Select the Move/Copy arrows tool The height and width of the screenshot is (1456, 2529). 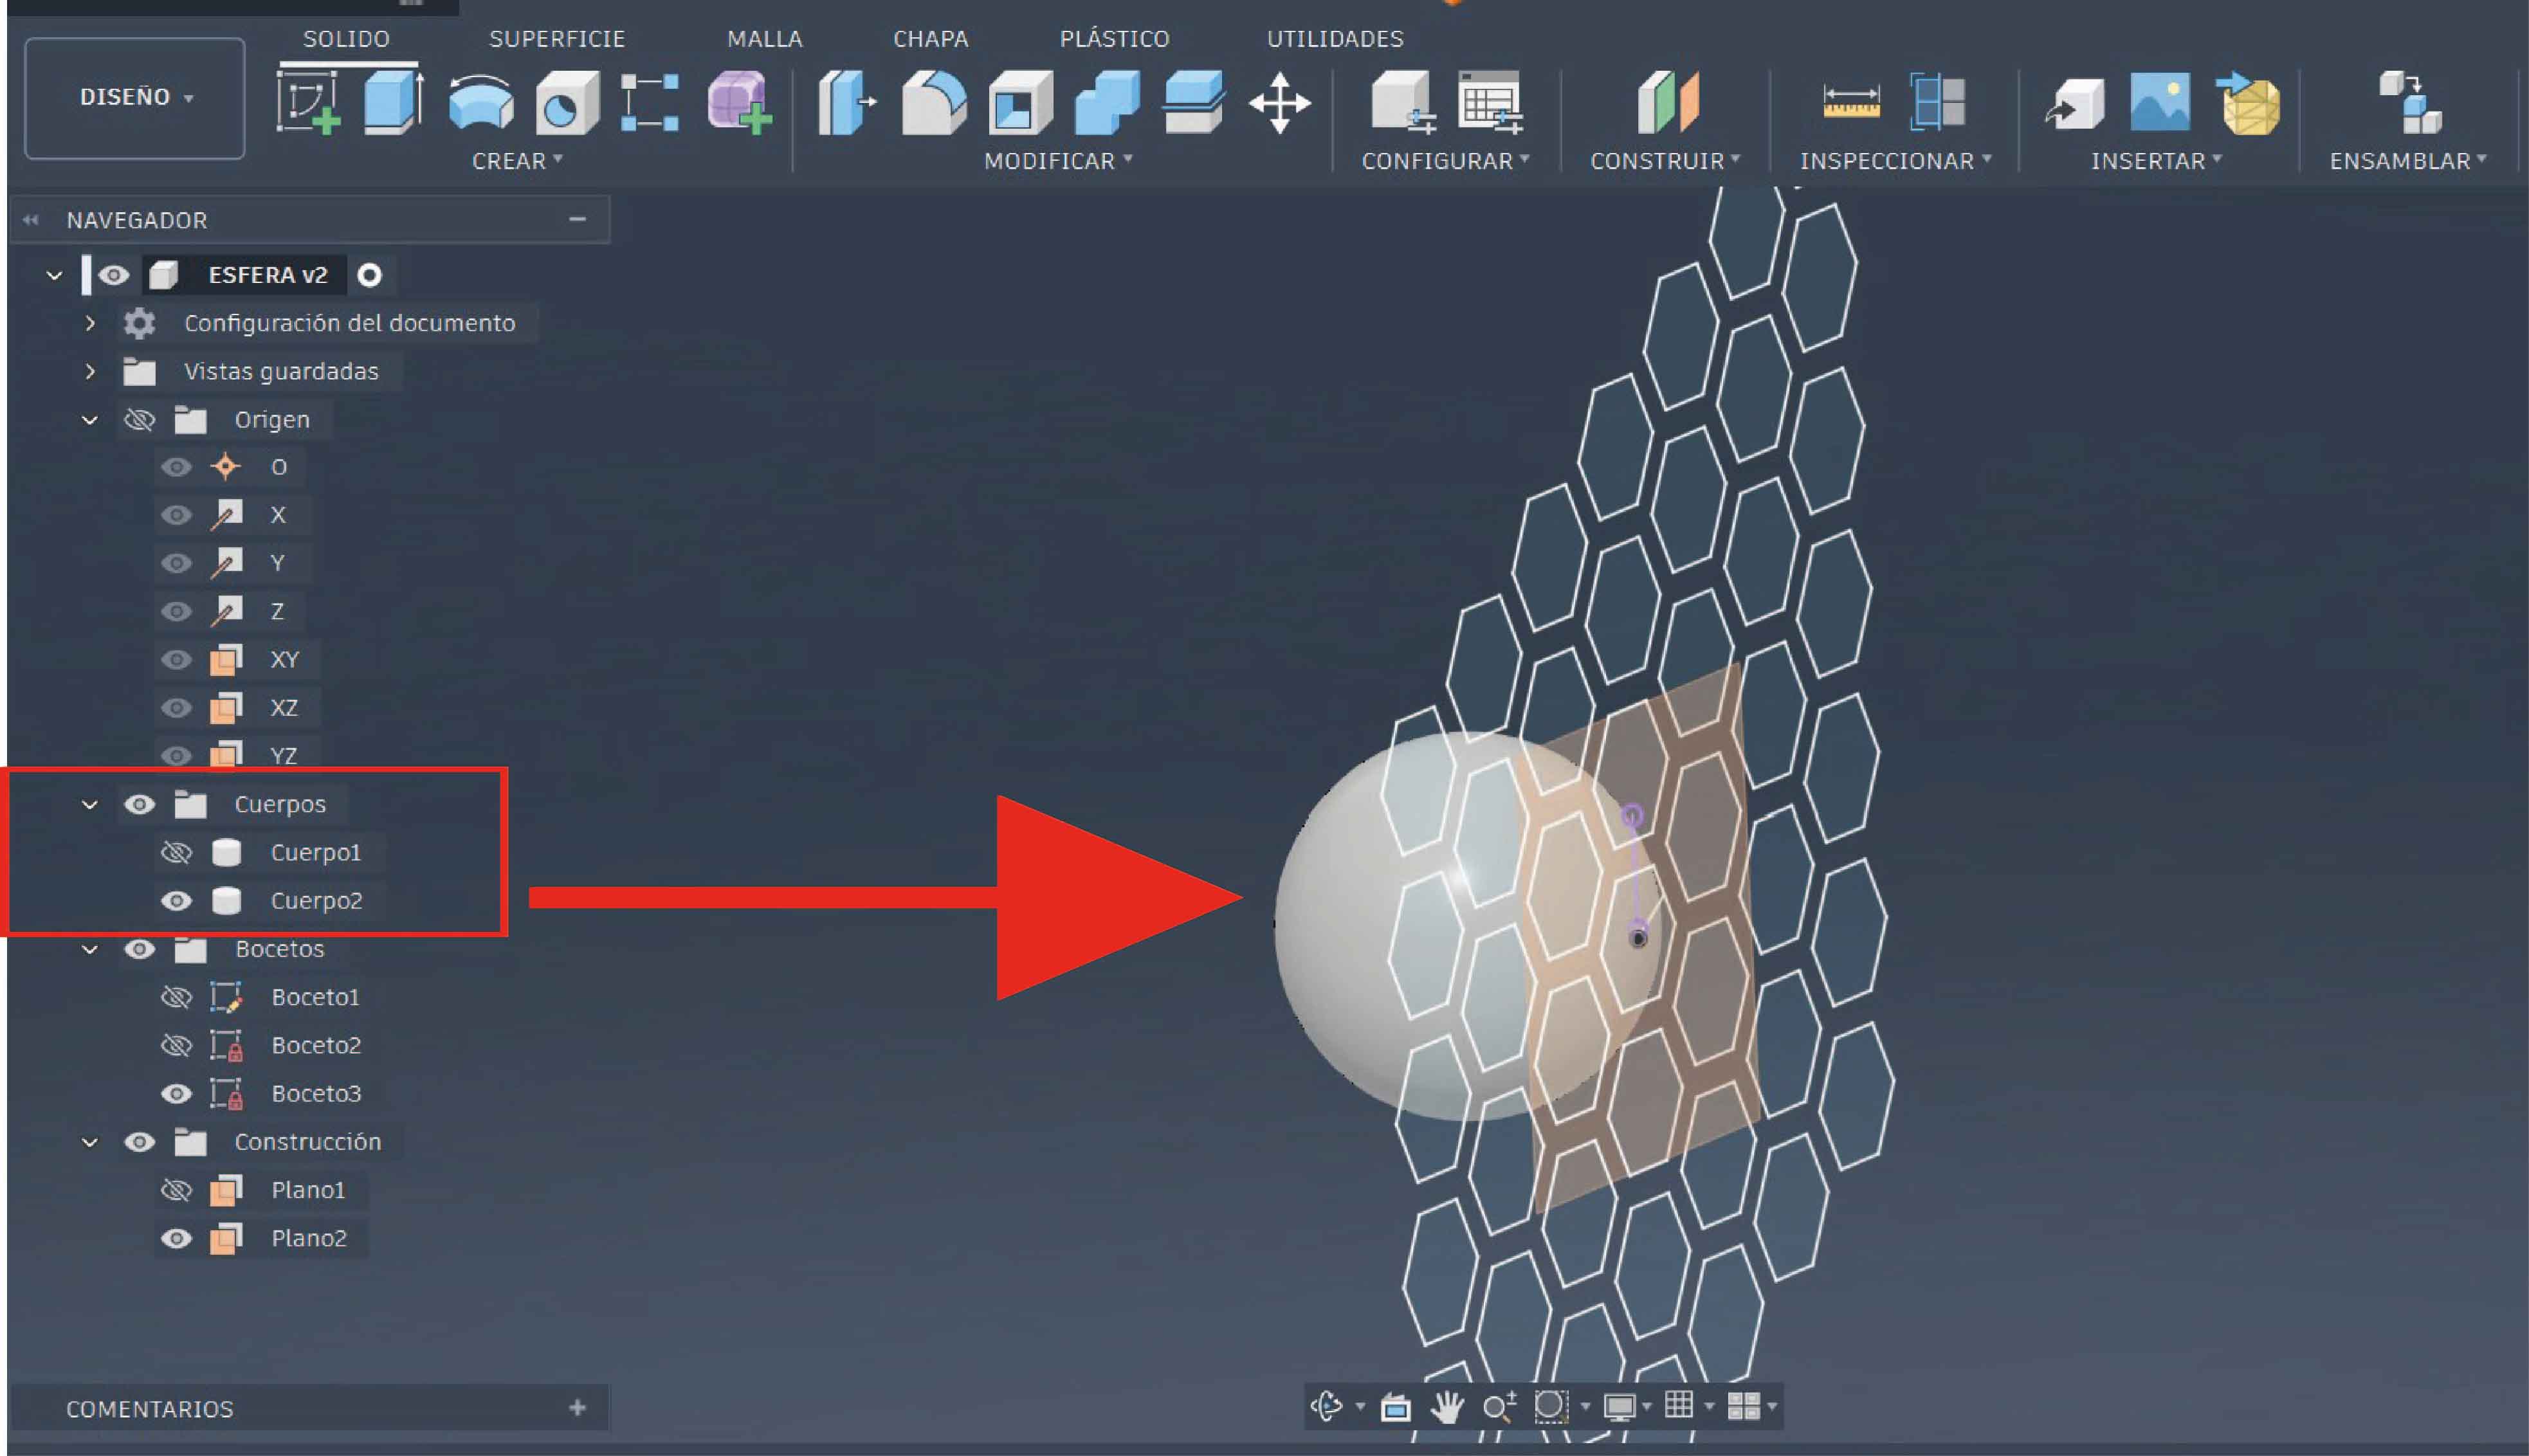1279,102
